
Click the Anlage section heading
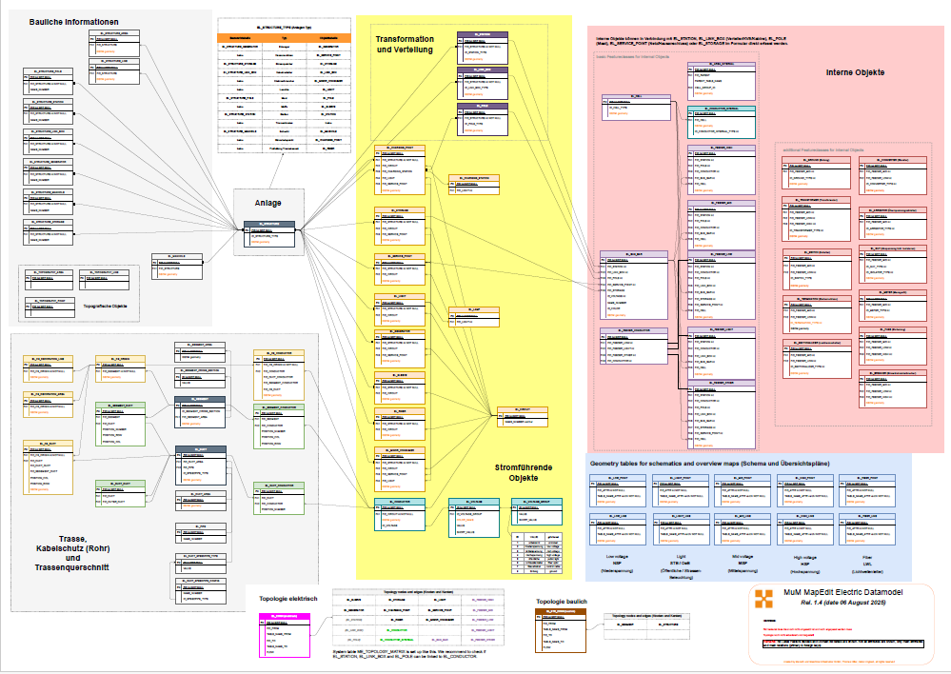point(268,203)
